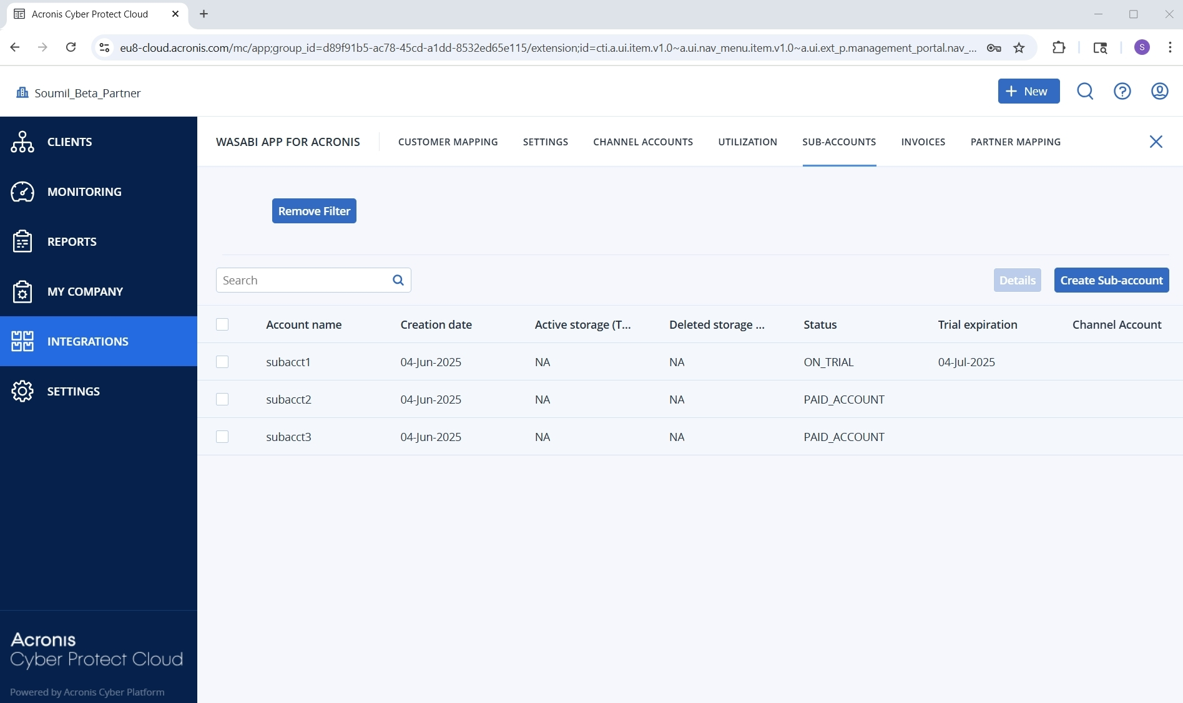
Task: Click the Details button
Action: click(x=1017, y=280)
